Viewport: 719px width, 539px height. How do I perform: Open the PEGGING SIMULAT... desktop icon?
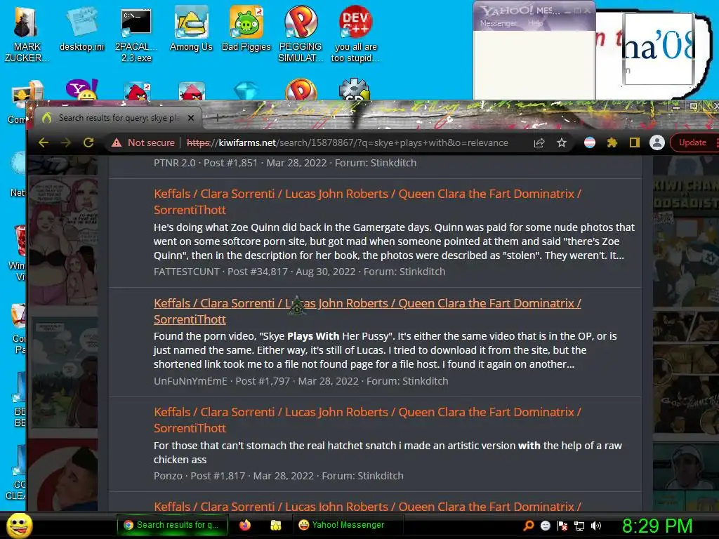[301, 34]
